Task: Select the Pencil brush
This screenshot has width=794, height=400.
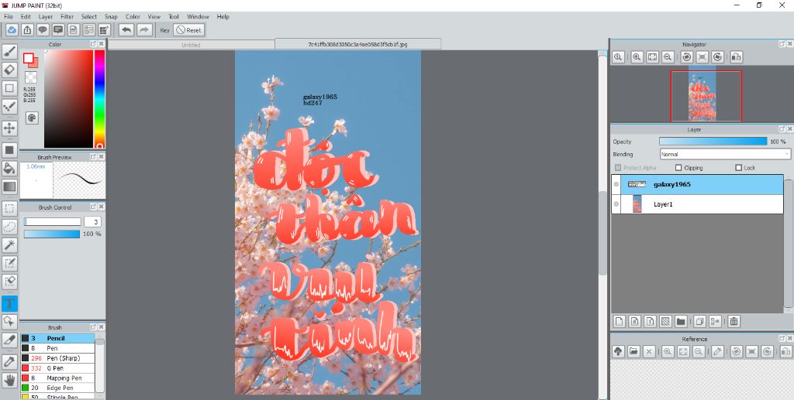Action: 57,338
